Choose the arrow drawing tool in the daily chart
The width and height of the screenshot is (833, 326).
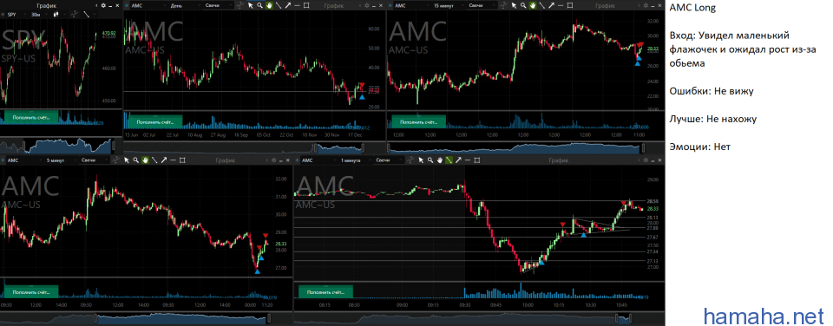[x=287, y=5]
